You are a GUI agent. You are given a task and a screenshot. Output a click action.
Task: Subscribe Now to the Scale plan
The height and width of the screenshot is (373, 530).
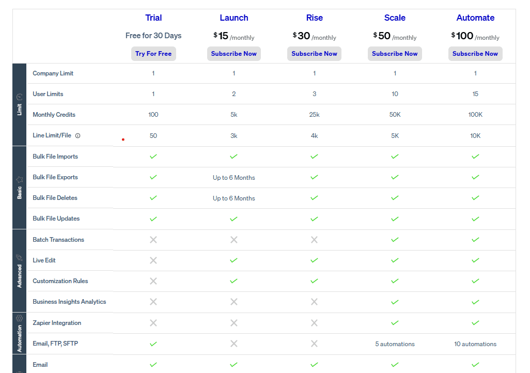point(395,54)
